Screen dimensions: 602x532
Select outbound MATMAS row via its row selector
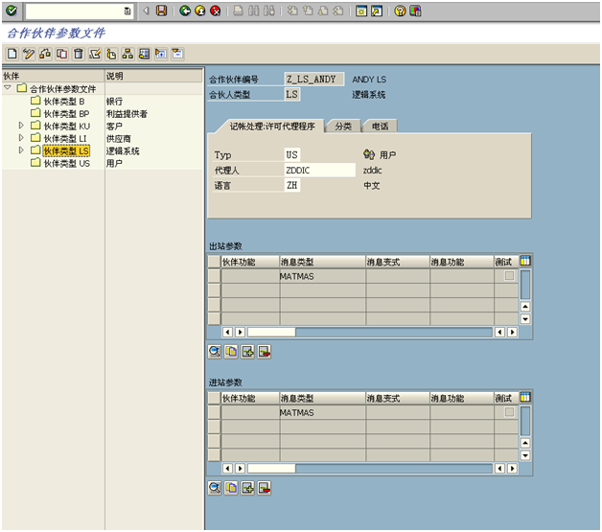[214, 276]
